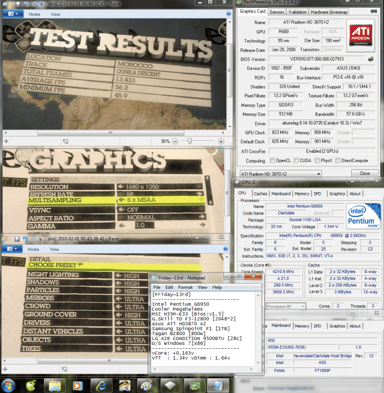This screenshot has height=393, width=384.
Task: Click Redo arrow in lower Paint title bar
Action: coord(33,239)
